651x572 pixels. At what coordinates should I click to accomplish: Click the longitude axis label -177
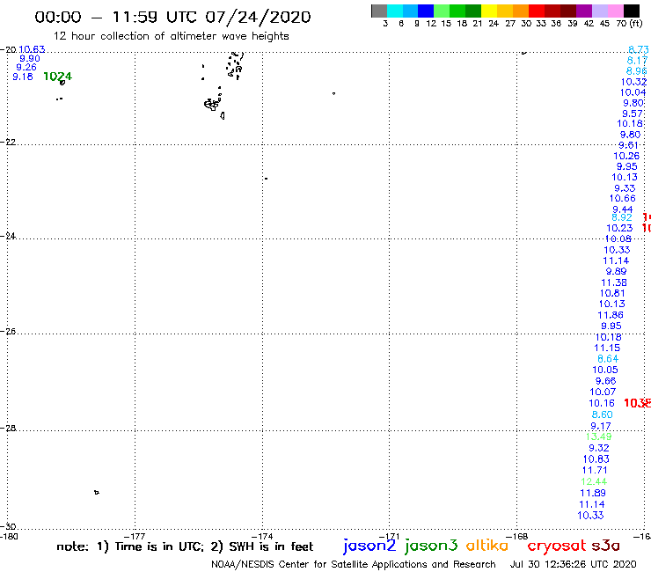136,536
